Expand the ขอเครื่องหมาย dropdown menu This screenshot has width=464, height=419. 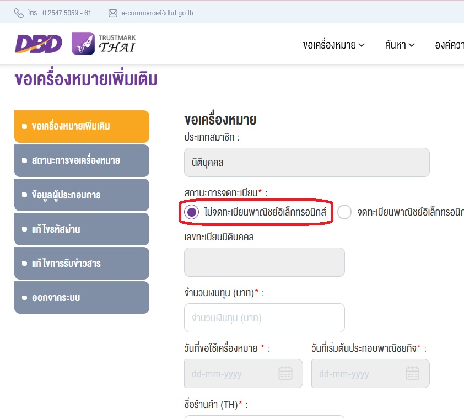coord(334,45)
